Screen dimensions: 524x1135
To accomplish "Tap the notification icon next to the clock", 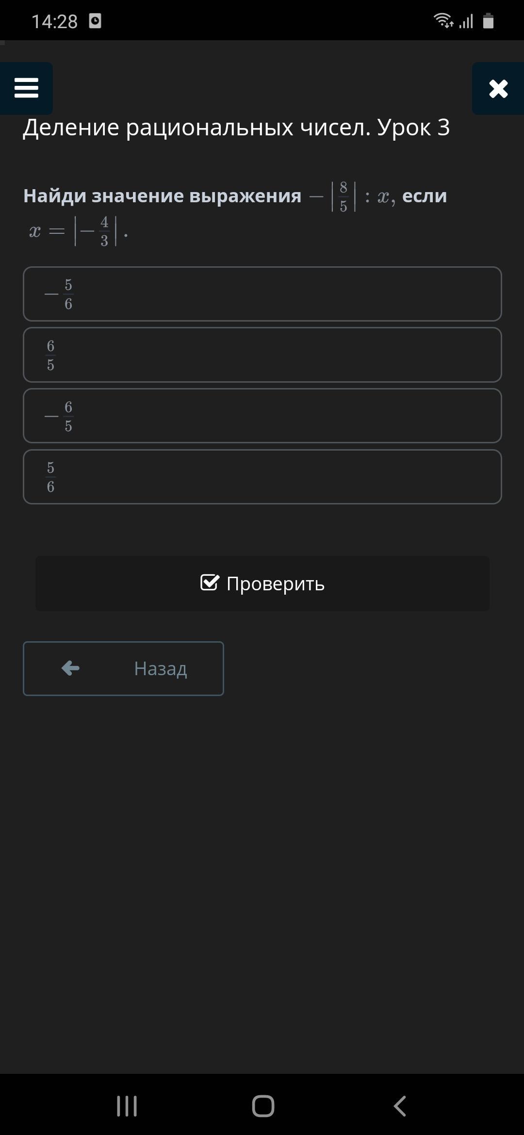I will click(95, 21).
